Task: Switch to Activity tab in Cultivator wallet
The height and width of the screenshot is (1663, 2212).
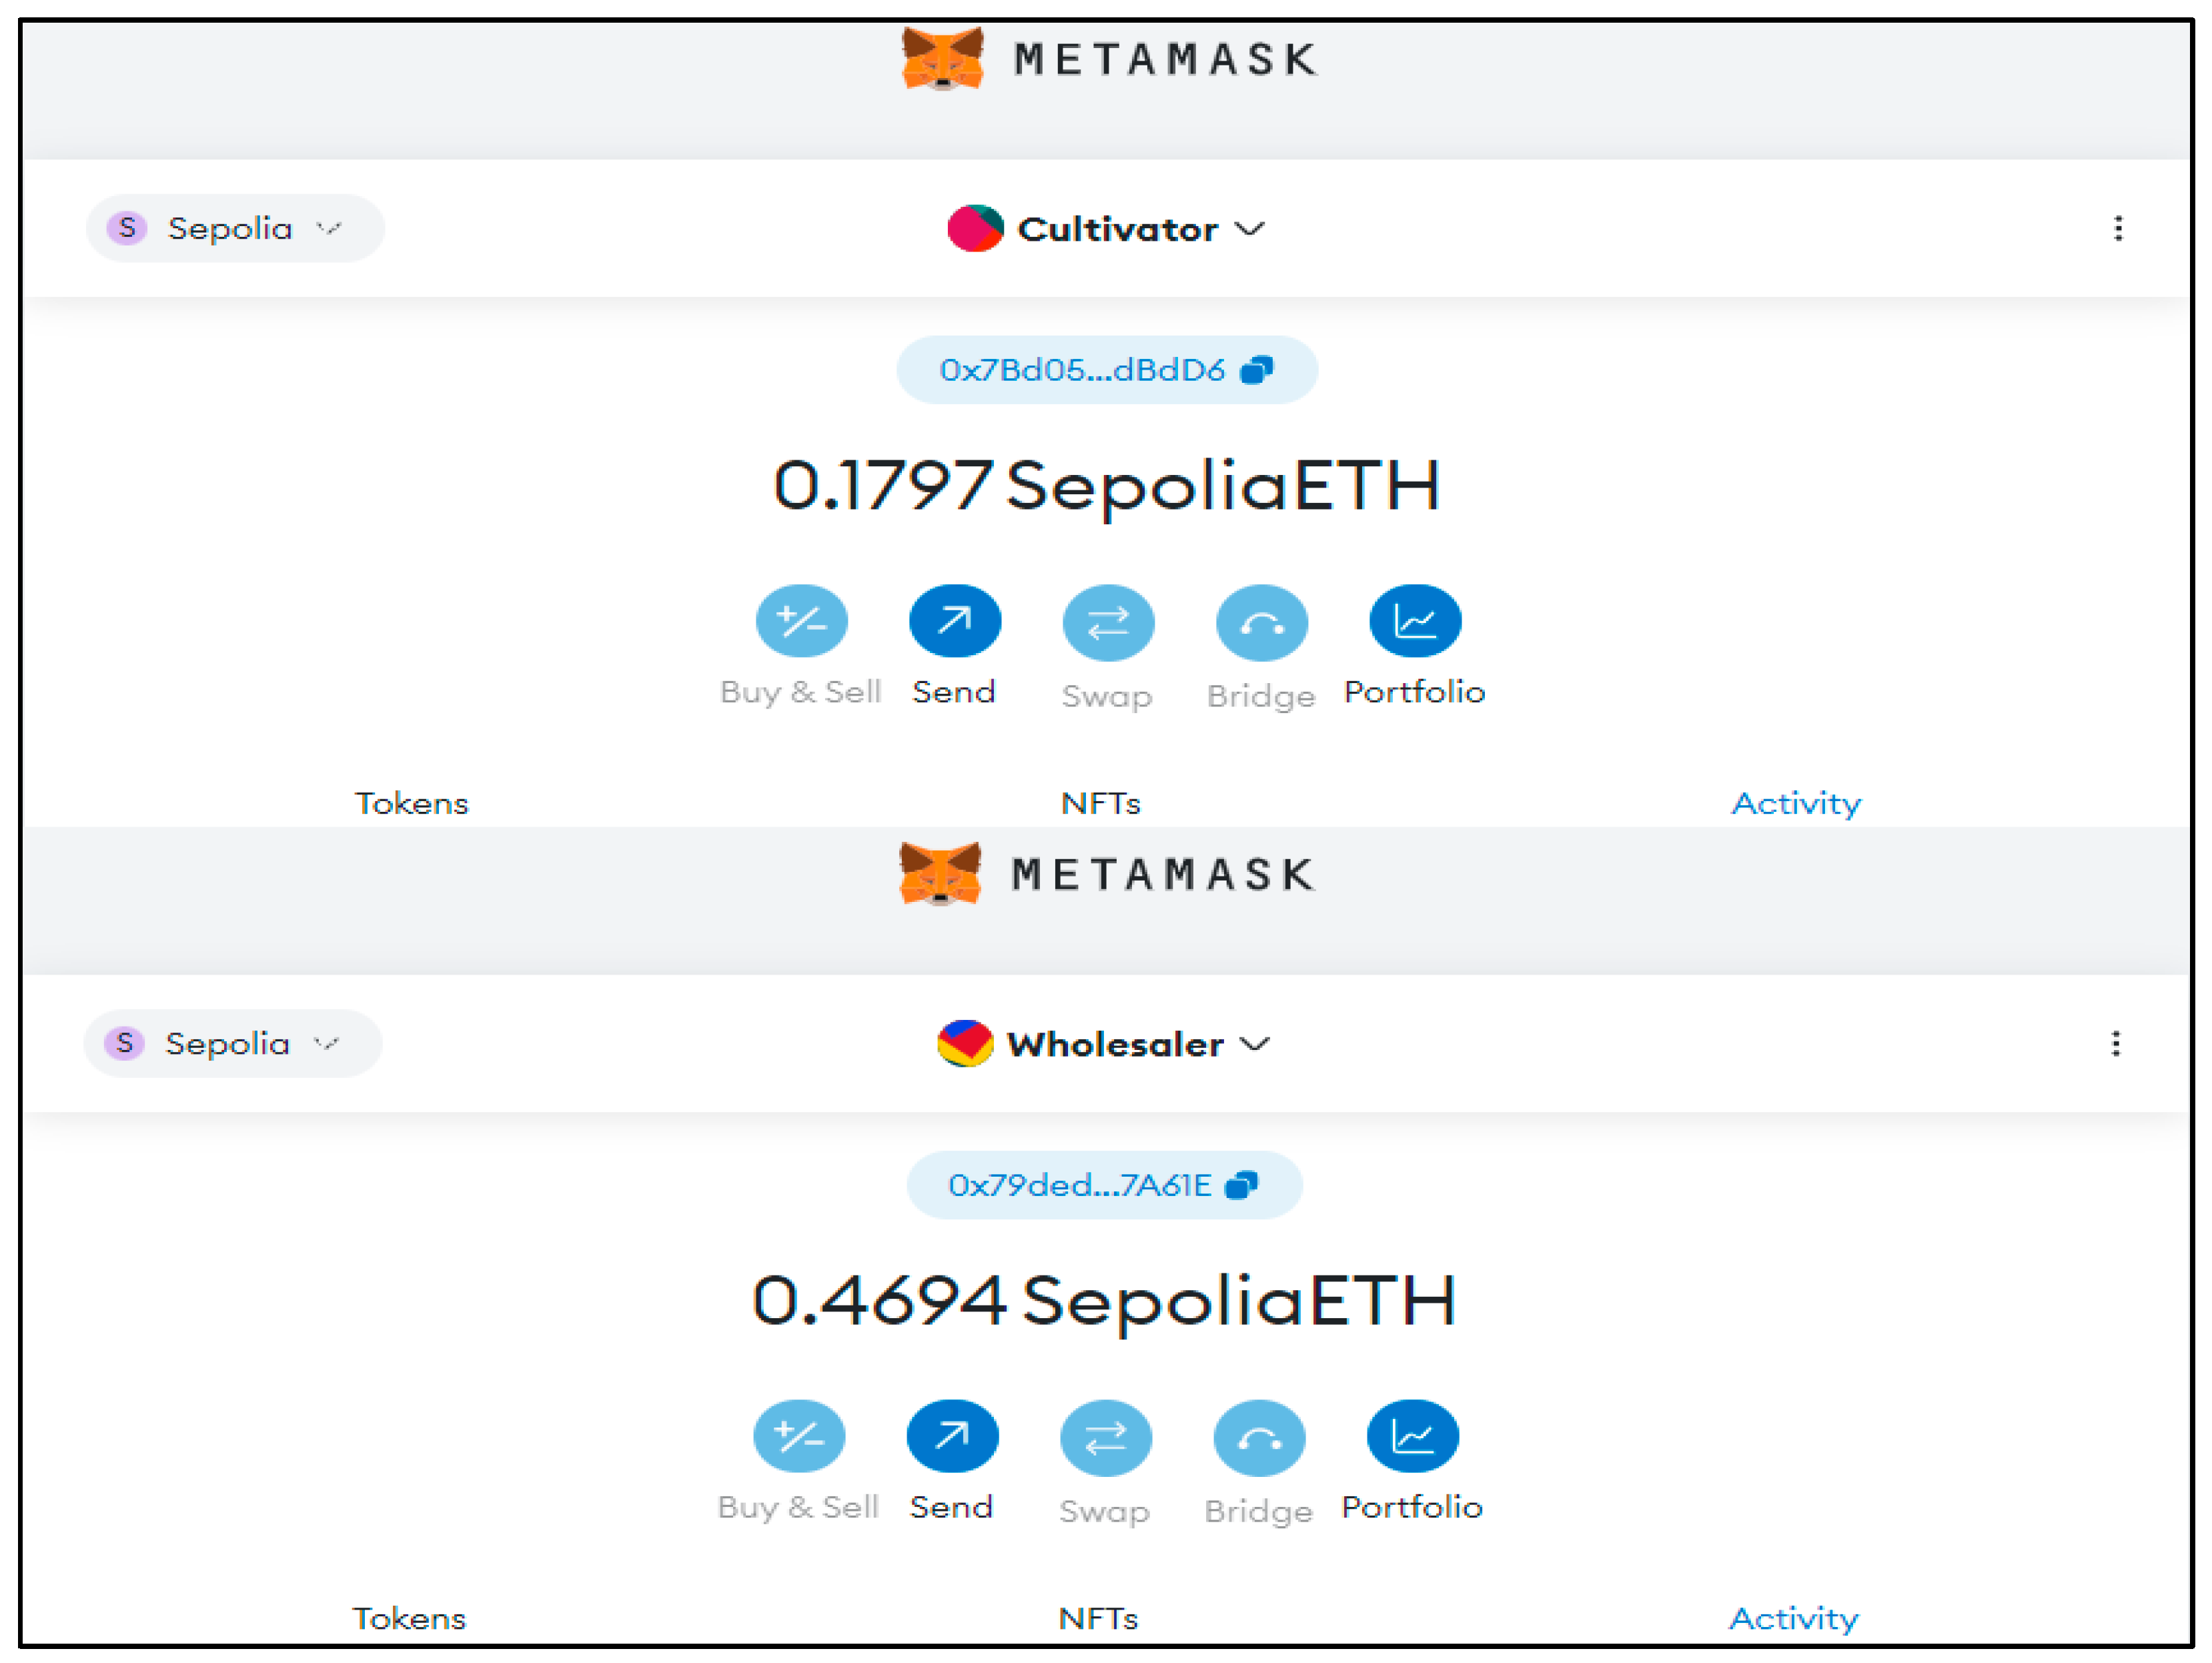Action: coord(1796,803)
